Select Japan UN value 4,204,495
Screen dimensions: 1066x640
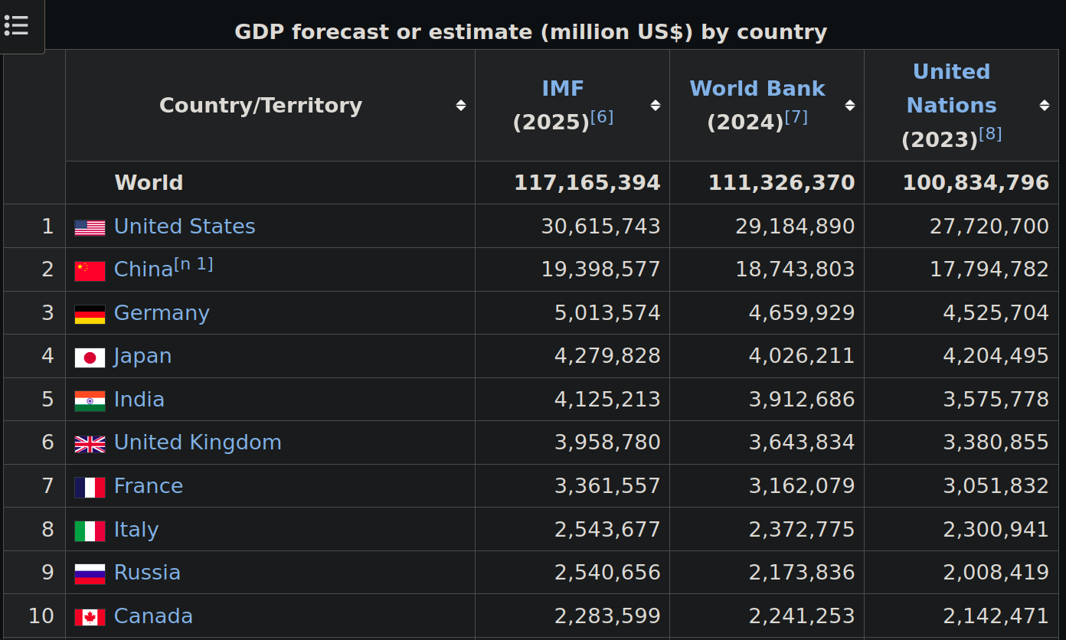(x=996, y=356)
